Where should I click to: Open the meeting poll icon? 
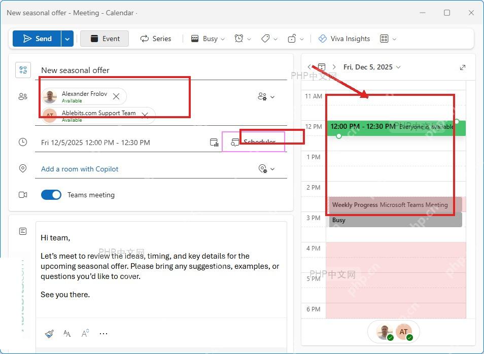coord(214,143)
